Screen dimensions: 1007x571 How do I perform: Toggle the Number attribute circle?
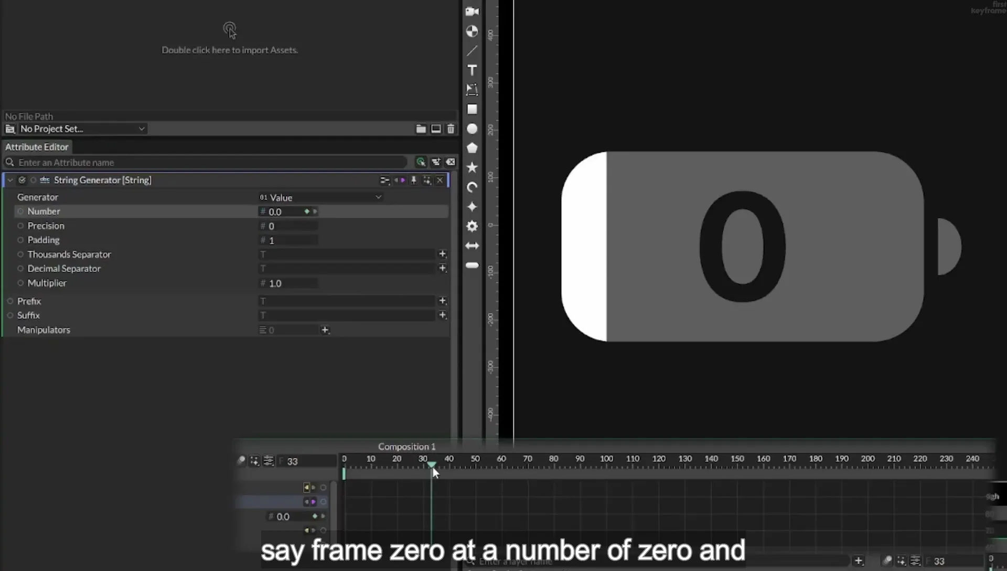coord(20,211)
